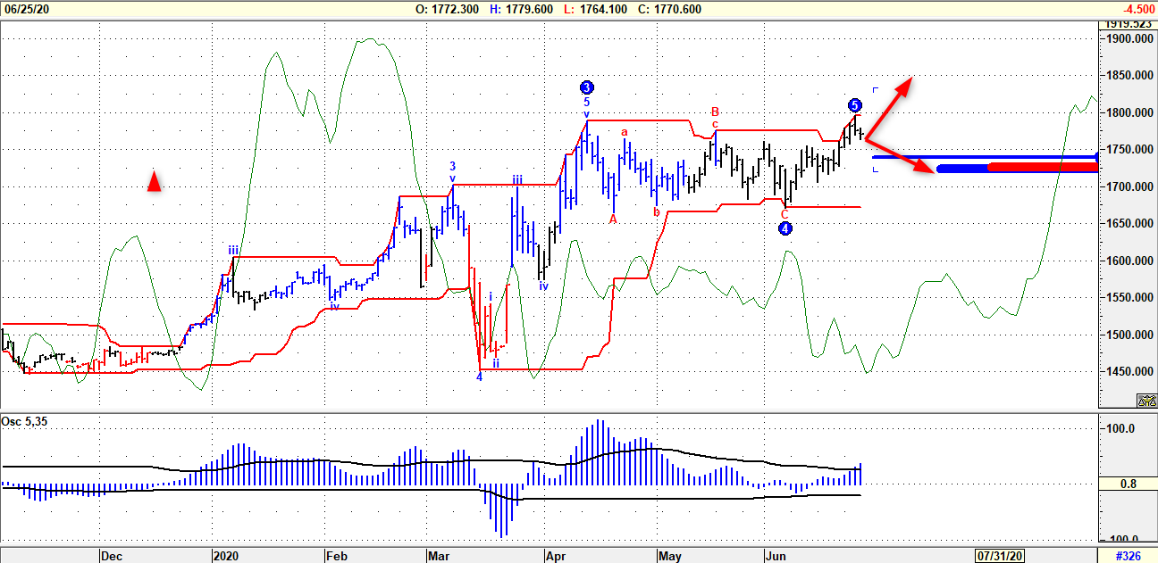The height and width of the screenshot is (563, 1158).
Task: Click the 2020 label on time axis
Action: tap(225, 556)
